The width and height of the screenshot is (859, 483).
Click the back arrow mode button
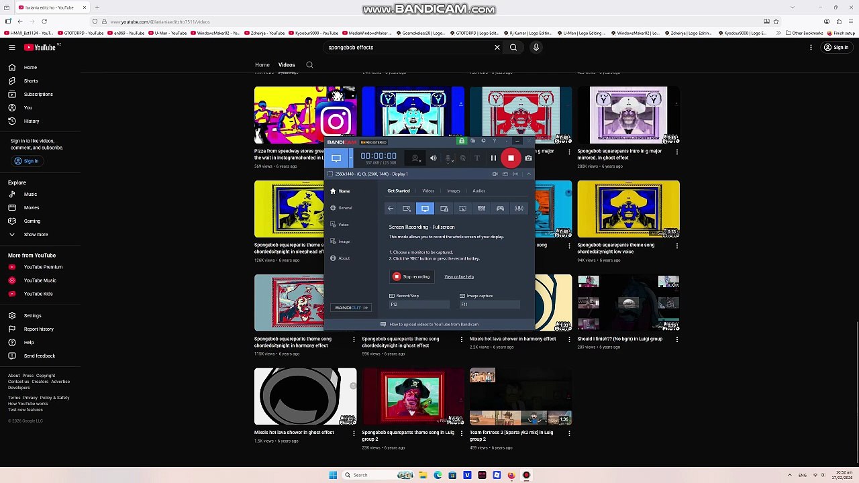[x=391, y=209]
